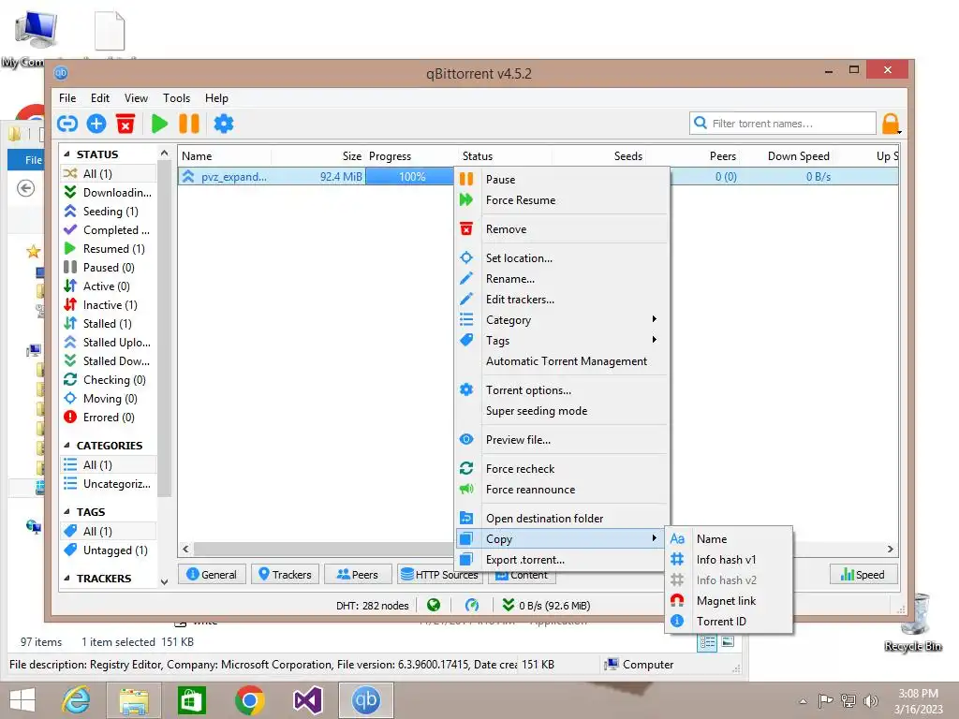Open the General details tab
959x719 pixels.
pyautogui.click(x=212, y=575)
